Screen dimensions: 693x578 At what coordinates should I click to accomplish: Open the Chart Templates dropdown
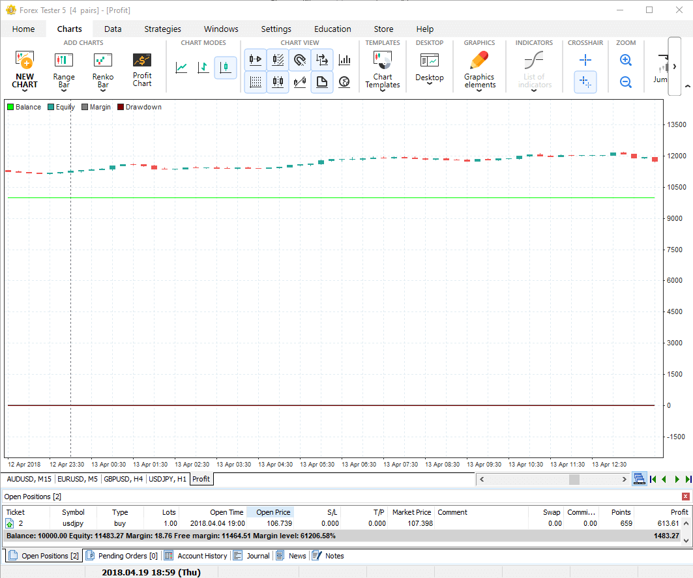click(382, 91)
